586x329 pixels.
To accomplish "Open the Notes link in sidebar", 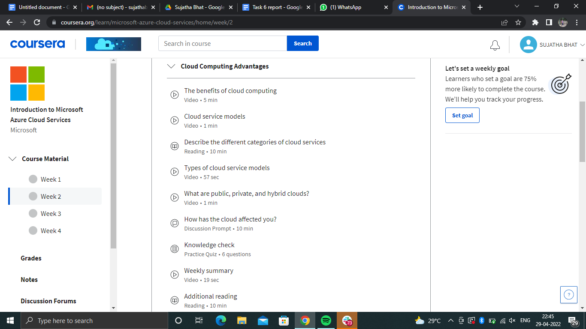I will tap(29, 280).
